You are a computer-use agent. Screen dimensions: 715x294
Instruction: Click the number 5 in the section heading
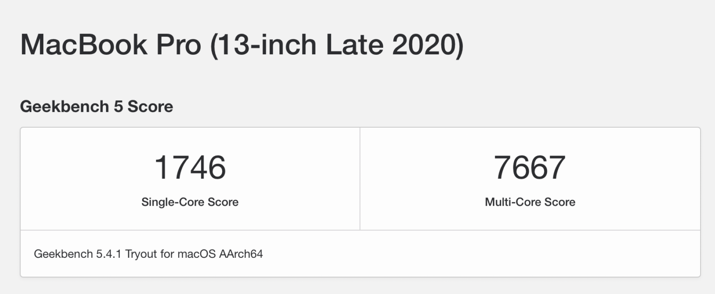[x=118, y=106]
